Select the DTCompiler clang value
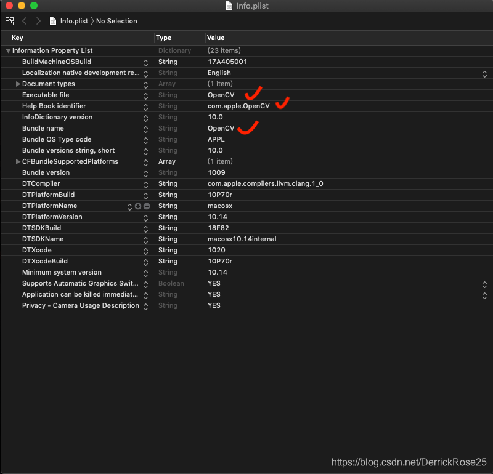The image size is (493, 474). (266, 183)
